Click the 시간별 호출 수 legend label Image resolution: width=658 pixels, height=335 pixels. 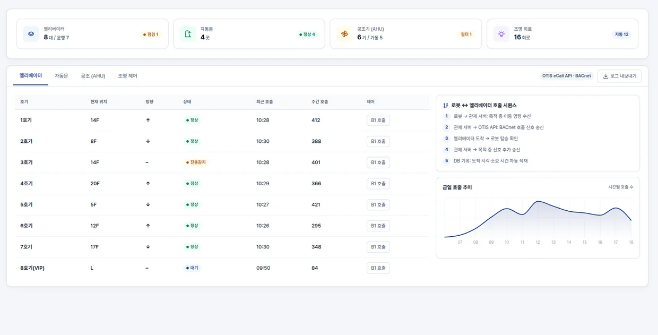coord(621,187)
